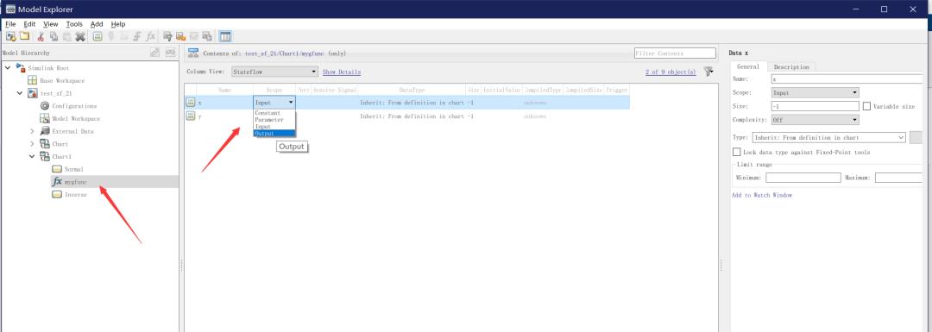Click the Size input field
This screenshot has width=932, height=332.
815,106
